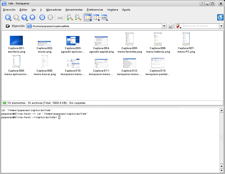The height and width of the screenshot is (174, 225).
Task: Toggle the icon view mode button
Action: tap(88, 17)
